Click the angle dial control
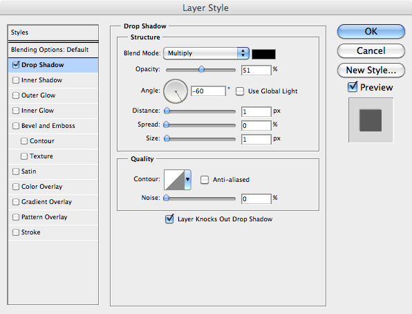 176,91
